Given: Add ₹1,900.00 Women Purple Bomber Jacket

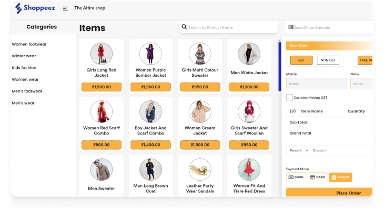Looking at the screenshot, I should [150, 87].
